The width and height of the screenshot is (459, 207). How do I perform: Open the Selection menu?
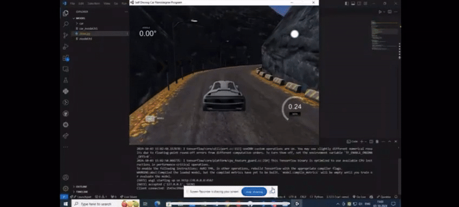click(x=94, y=3)
